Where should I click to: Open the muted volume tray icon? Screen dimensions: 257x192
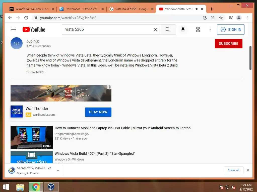233,187
